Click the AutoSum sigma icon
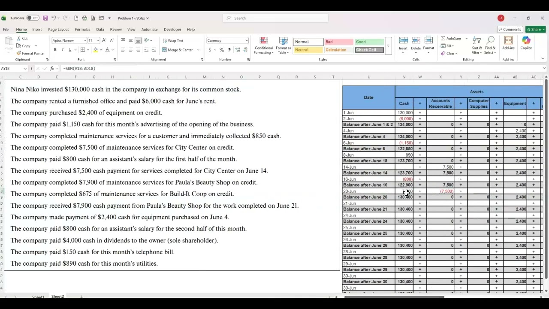This screenshot has height=309, width=549. 443,39
